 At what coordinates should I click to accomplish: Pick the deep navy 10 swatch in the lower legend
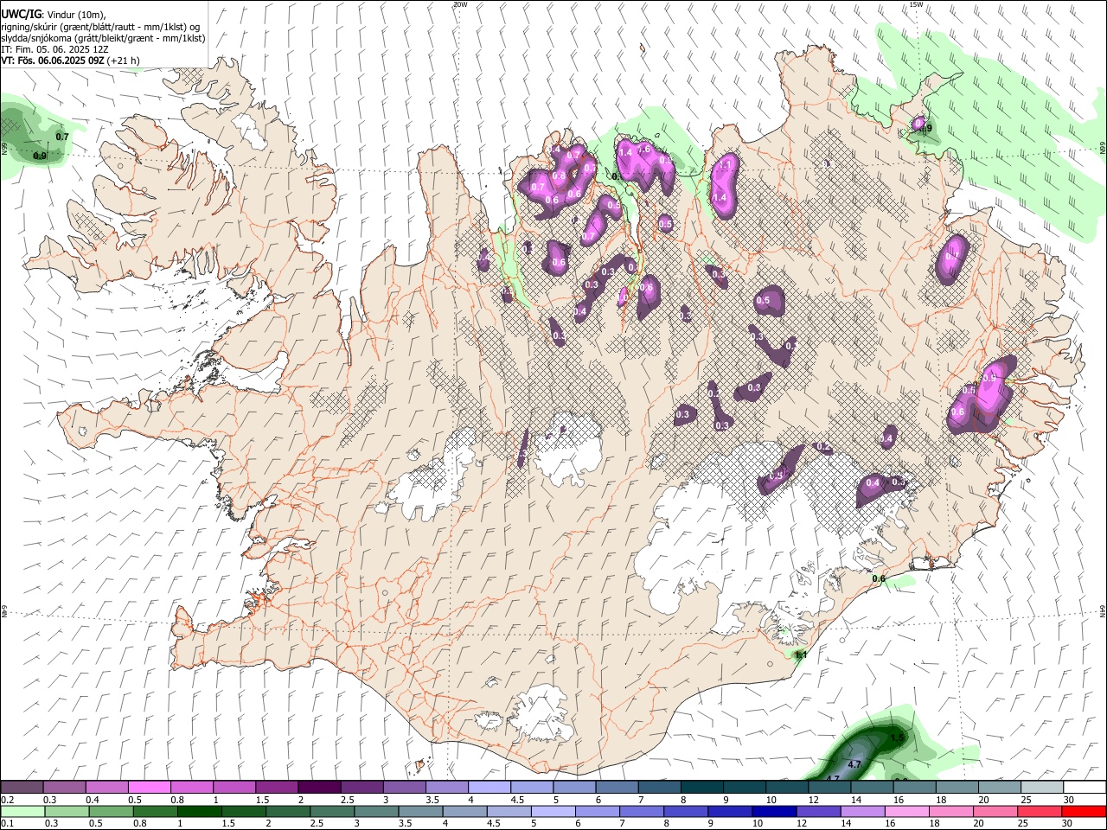click(x=774, y=811)
